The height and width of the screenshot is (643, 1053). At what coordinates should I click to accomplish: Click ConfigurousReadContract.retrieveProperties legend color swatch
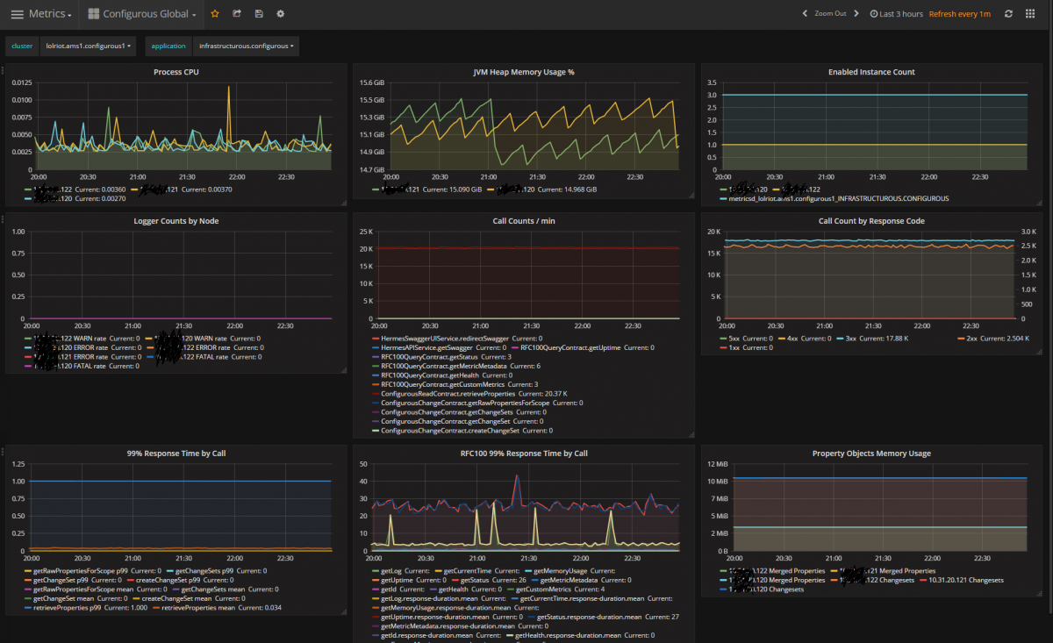[376, 394]
